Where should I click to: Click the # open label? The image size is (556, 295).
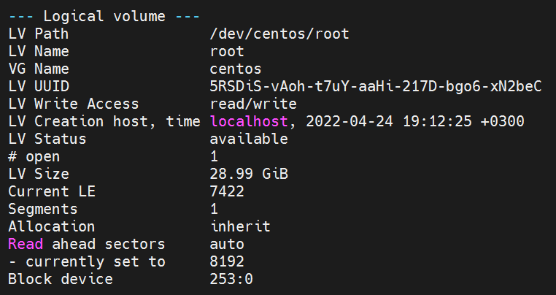[34, 156]
